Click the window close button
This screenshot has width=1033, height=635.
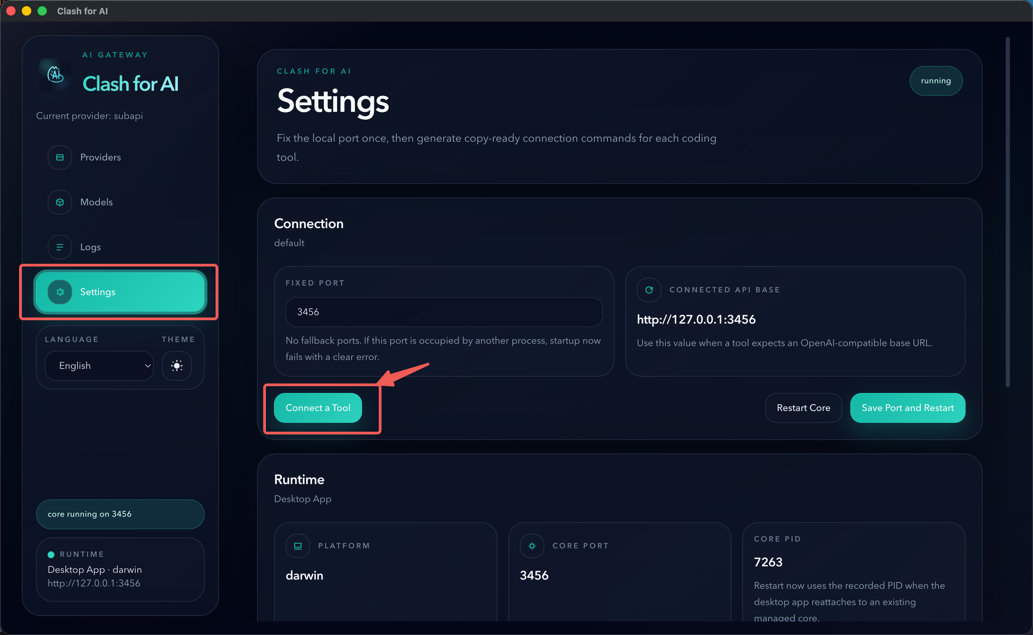[11, 11]
